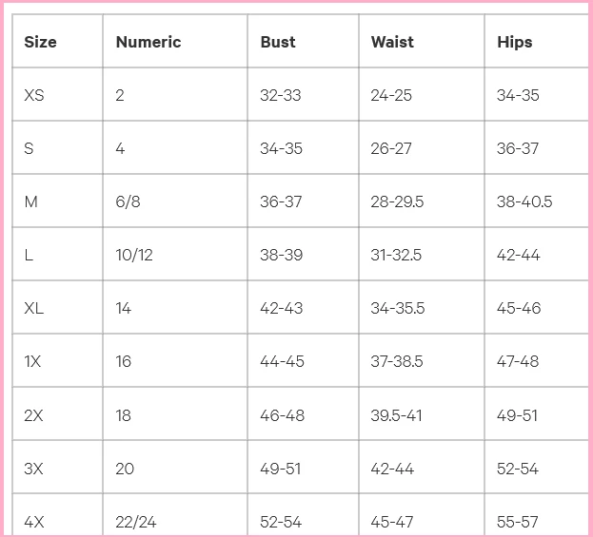Select the Bust column header
Image resolution: width=593 pixels, height=537 pixels.
[x=278, y=42]
